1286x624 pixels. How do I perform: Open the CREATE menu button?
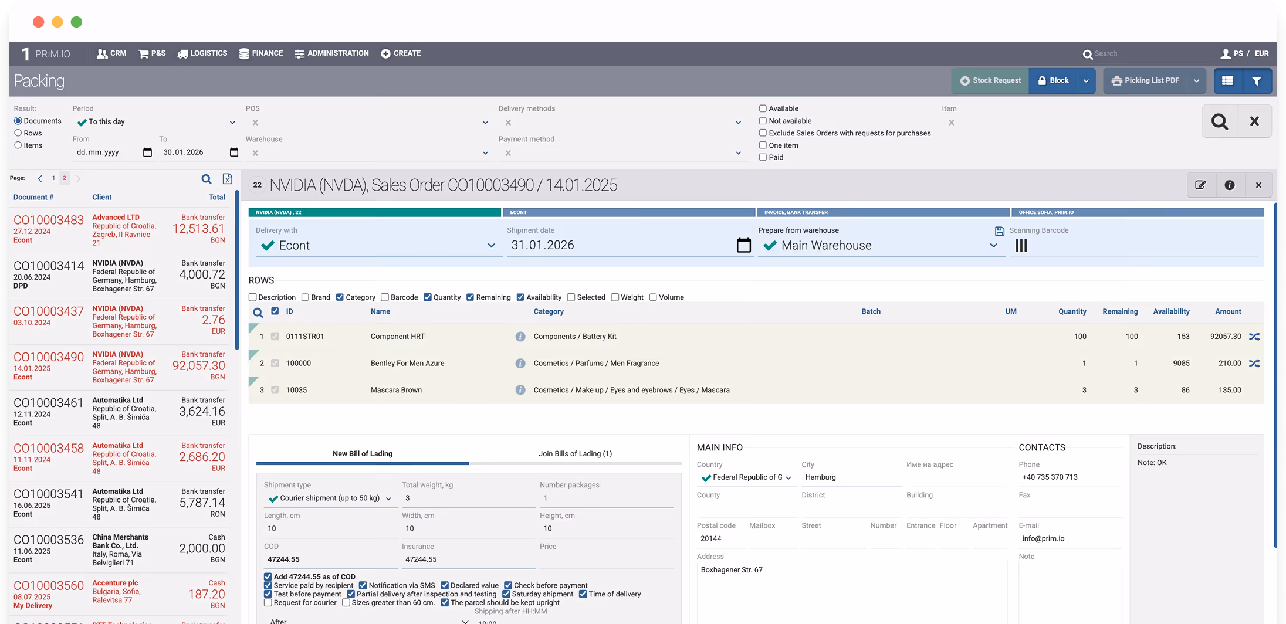pos(401,53)
